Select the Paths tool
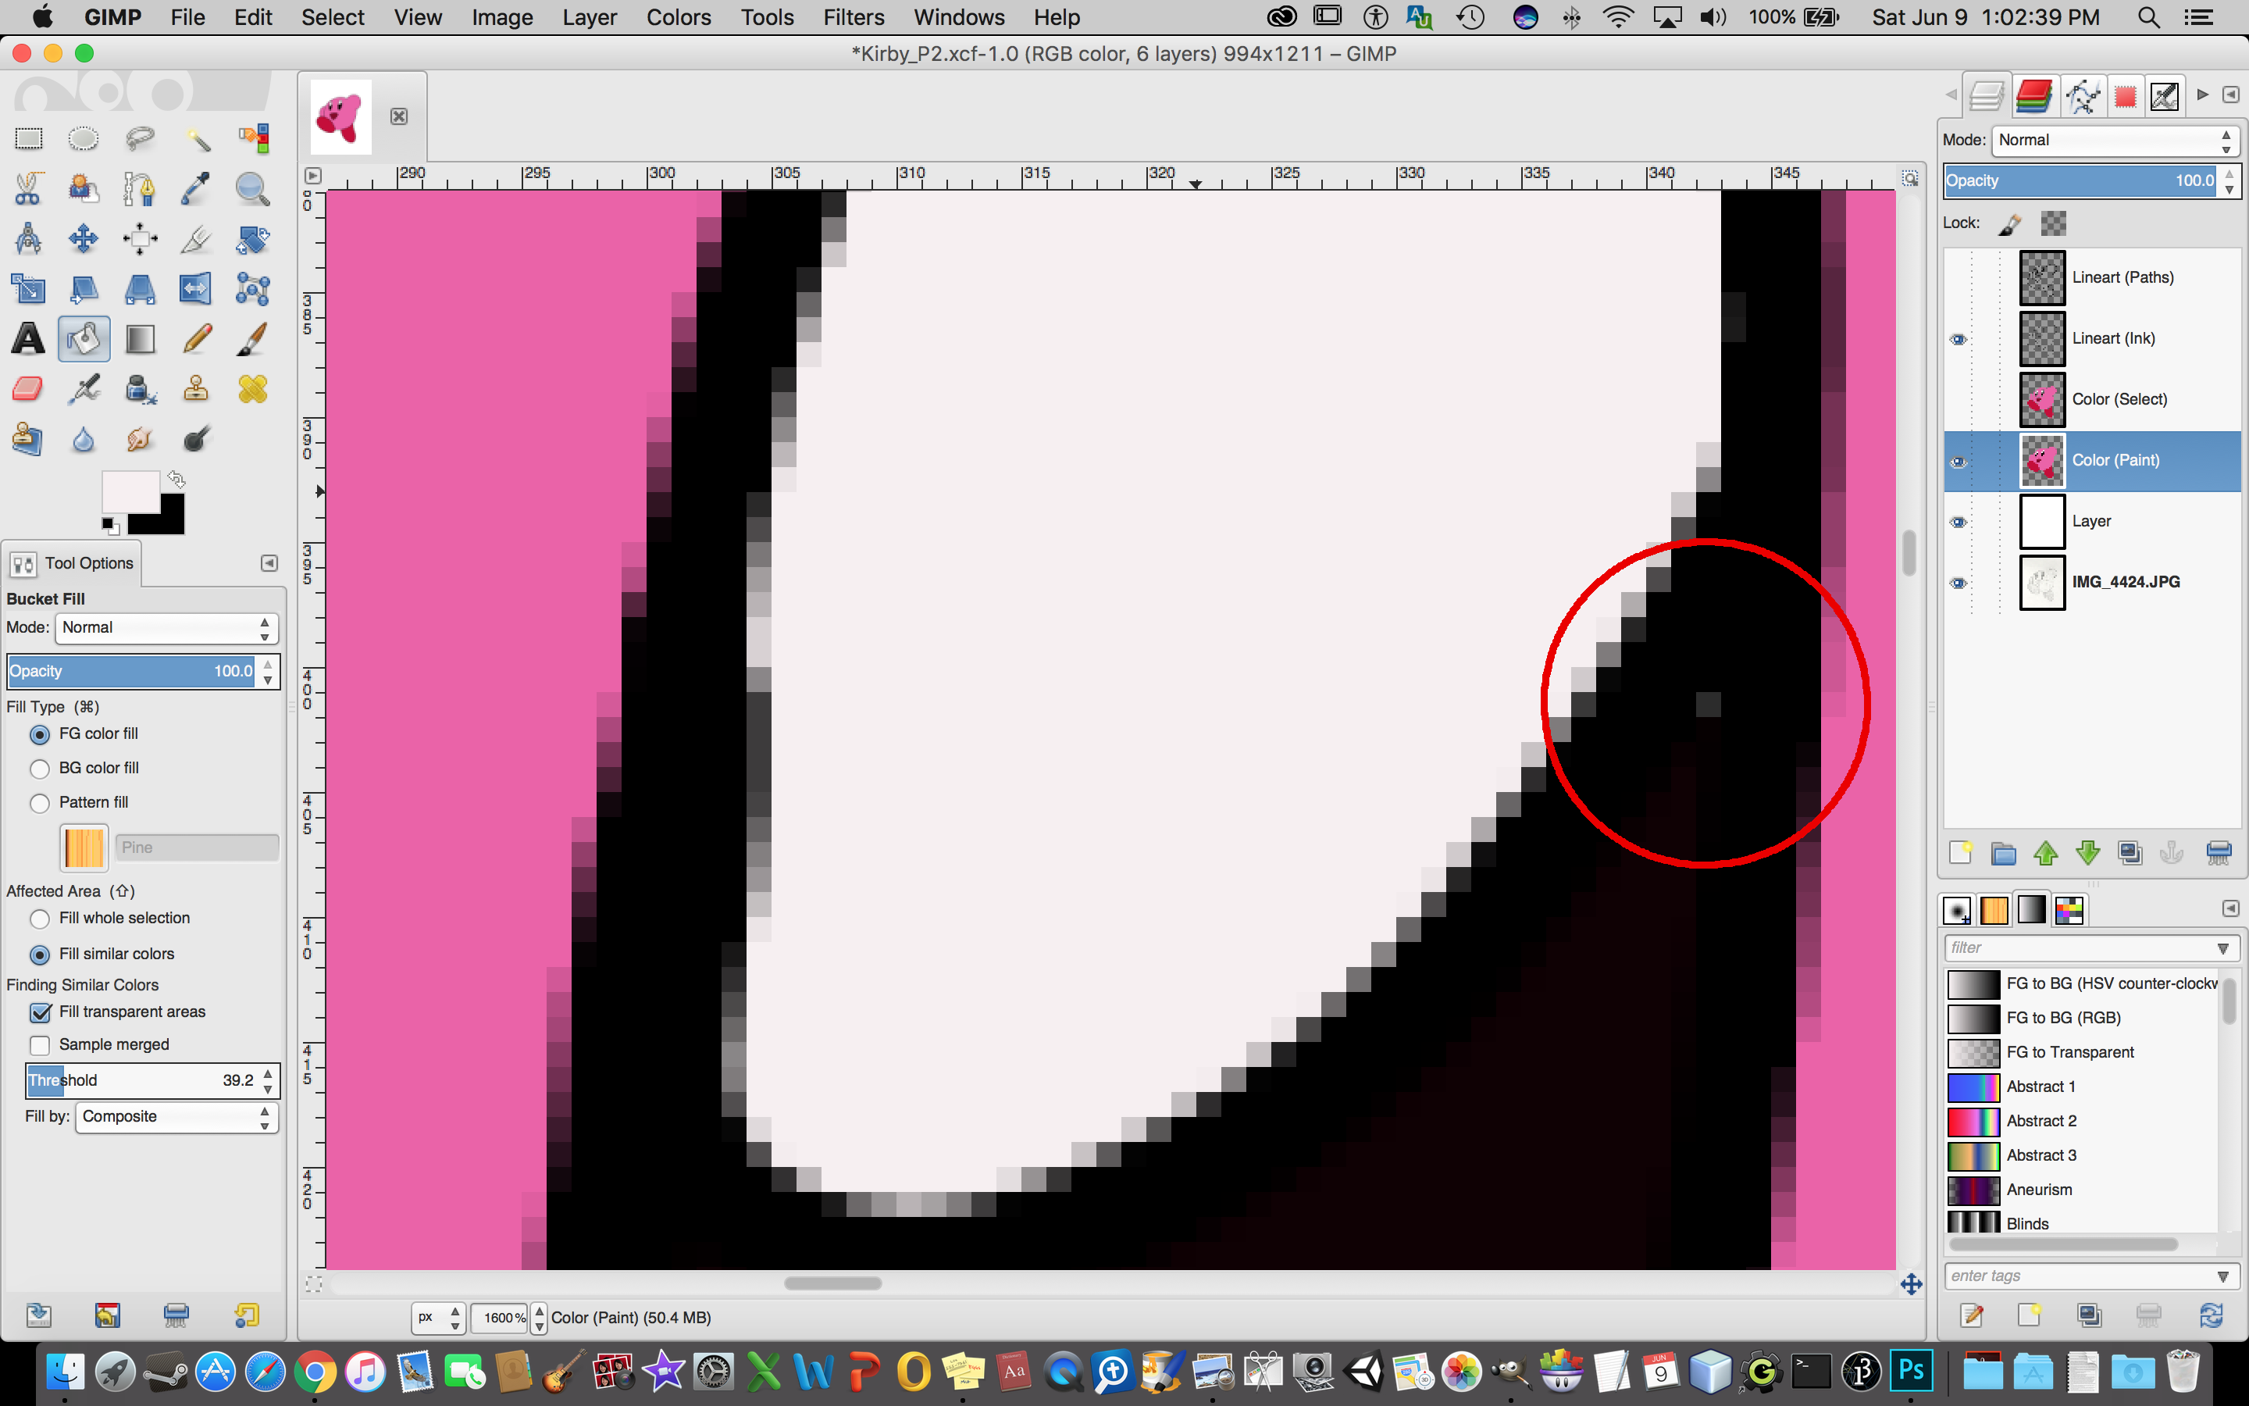 [x=141, y=189]
